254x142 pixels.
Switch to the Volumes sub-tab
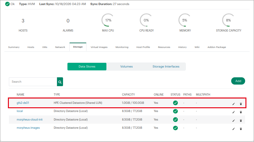pyautogui.click(x=126, y=67)
